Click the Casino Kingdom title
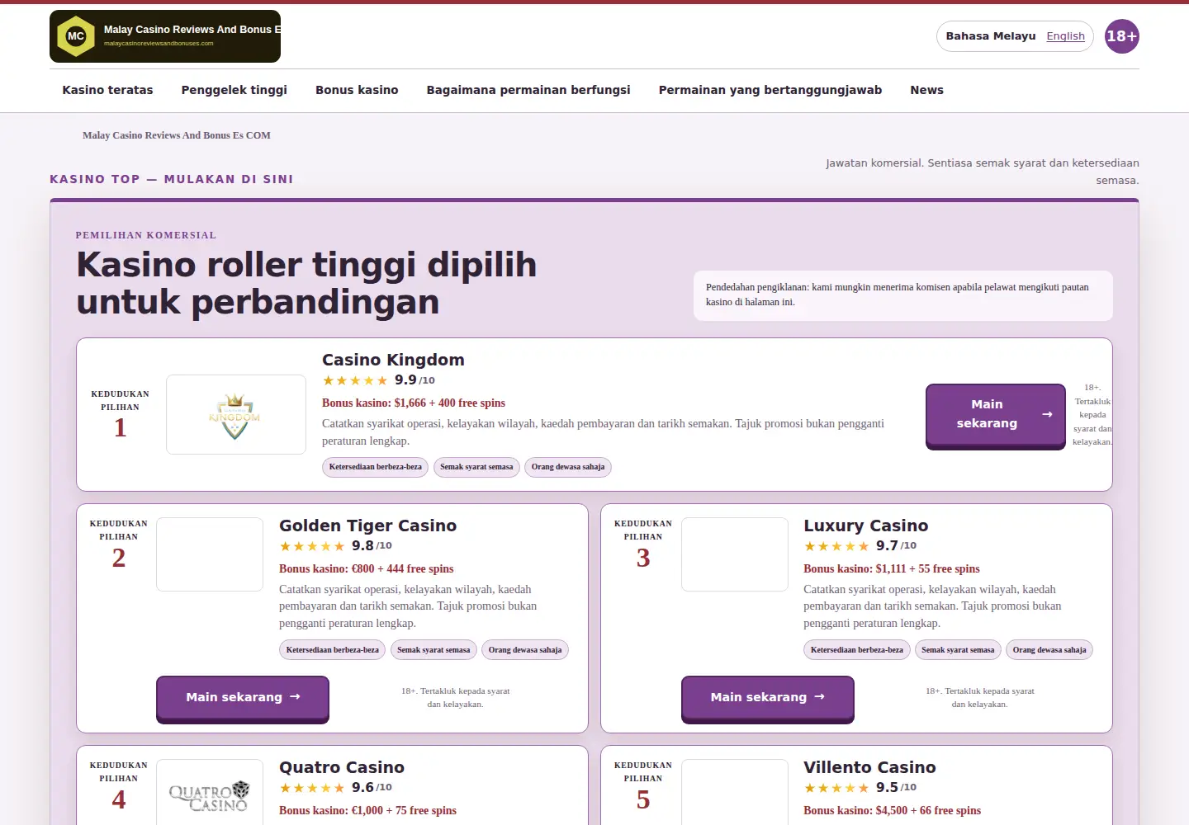 (x=393, y=360)
